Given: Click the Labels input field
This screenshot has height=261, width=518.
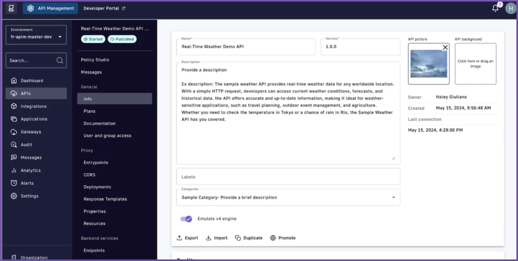Looking at the screenshot, I should 288,177.
